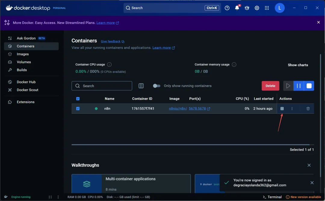
Task: Click Show charts
Action: pyautogui.click(x=298, y=65)
